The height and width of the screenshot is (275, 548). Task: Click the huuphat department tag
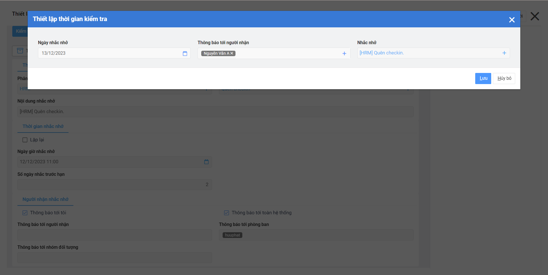pyautogui.click(x=232, y=235)
